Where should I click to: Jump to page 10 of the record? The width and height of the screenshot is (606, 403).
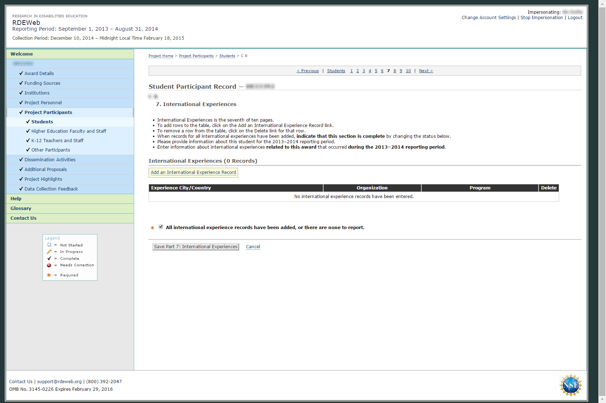coord(408,71)
